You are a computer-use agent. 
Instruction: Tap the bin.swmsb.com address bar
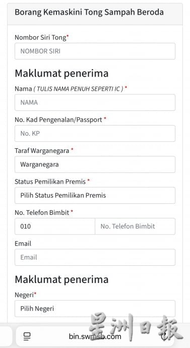(x=95, y=336)
